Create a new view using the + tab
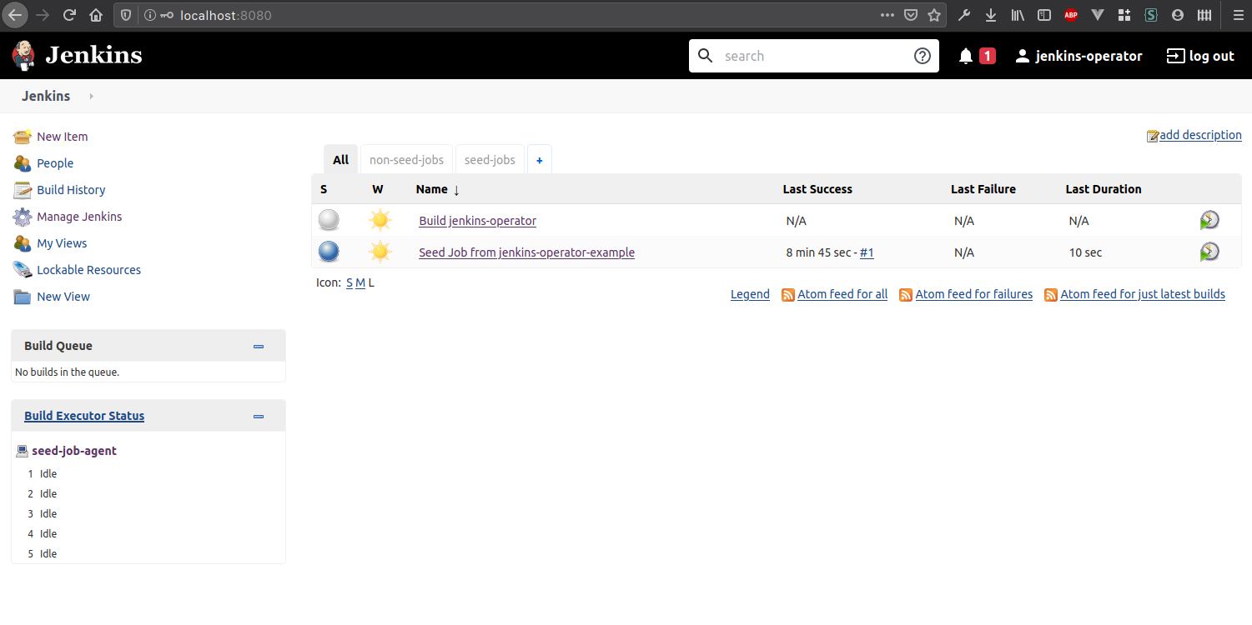The image size is (1252, 625). (x=539, y=159)
